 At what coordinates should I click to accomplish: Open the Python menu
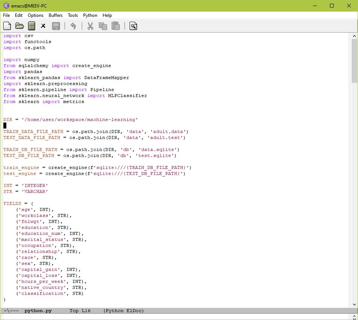tap(90, 15)
